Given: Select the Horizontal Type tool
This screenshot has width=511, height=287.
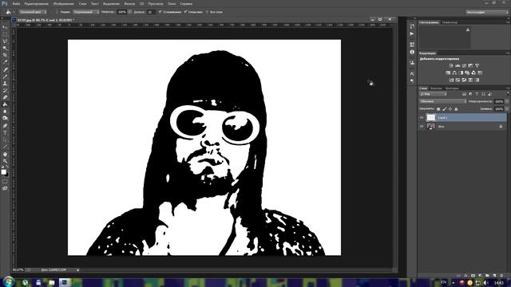Looking at the screenshot, I should [x=5, y=133].
